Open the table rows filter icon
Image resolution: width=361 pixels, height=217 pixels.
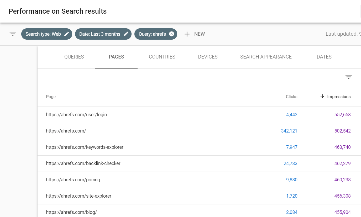tap(348, 77)
